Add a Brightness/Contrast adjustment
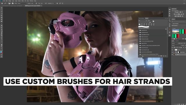The image size is (186, 105). click(175, 12)
